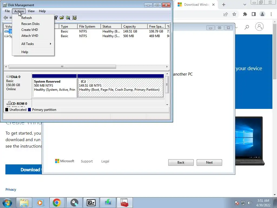Select the C: partition block in Disk 0

pos(120,86)
